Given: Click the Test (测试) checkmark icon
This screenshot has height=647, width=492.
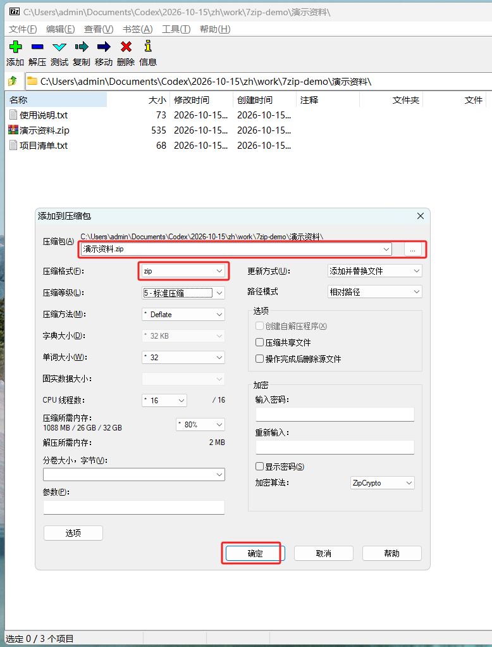Looking at the screenshot, I should 59,47.
